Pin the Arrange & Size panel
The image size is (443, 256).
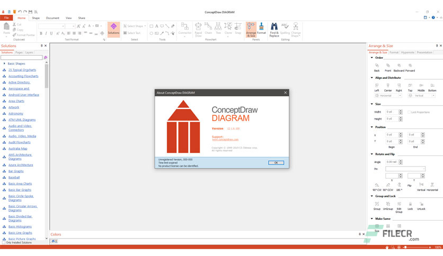[x=437, y=45]
